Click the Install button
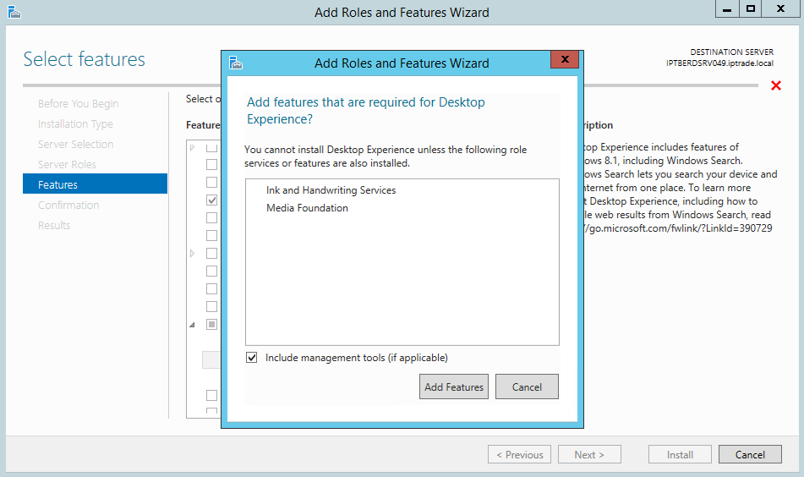 (680, 454)
